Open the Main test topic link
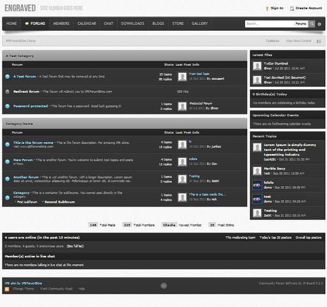The image size is (327, 307). [x=199, y=74]
